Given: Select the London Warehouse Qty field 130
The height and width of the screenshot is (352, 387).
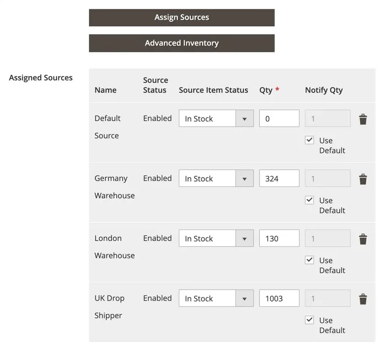Looking at the screenshot, I should pyautogui.click(x=279, y=238).
